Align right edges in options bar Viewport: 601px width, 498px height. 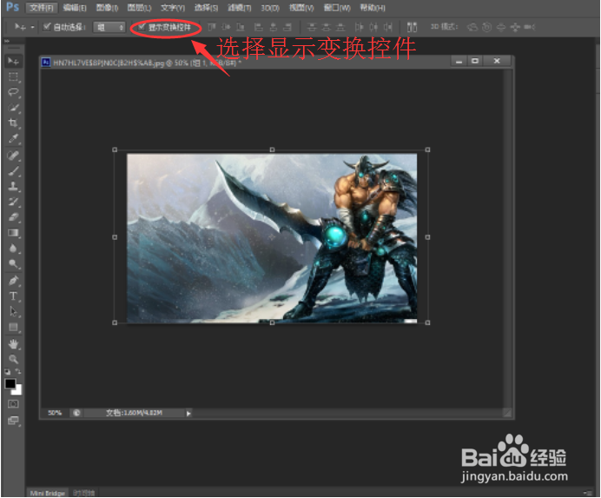click(287, 27)
